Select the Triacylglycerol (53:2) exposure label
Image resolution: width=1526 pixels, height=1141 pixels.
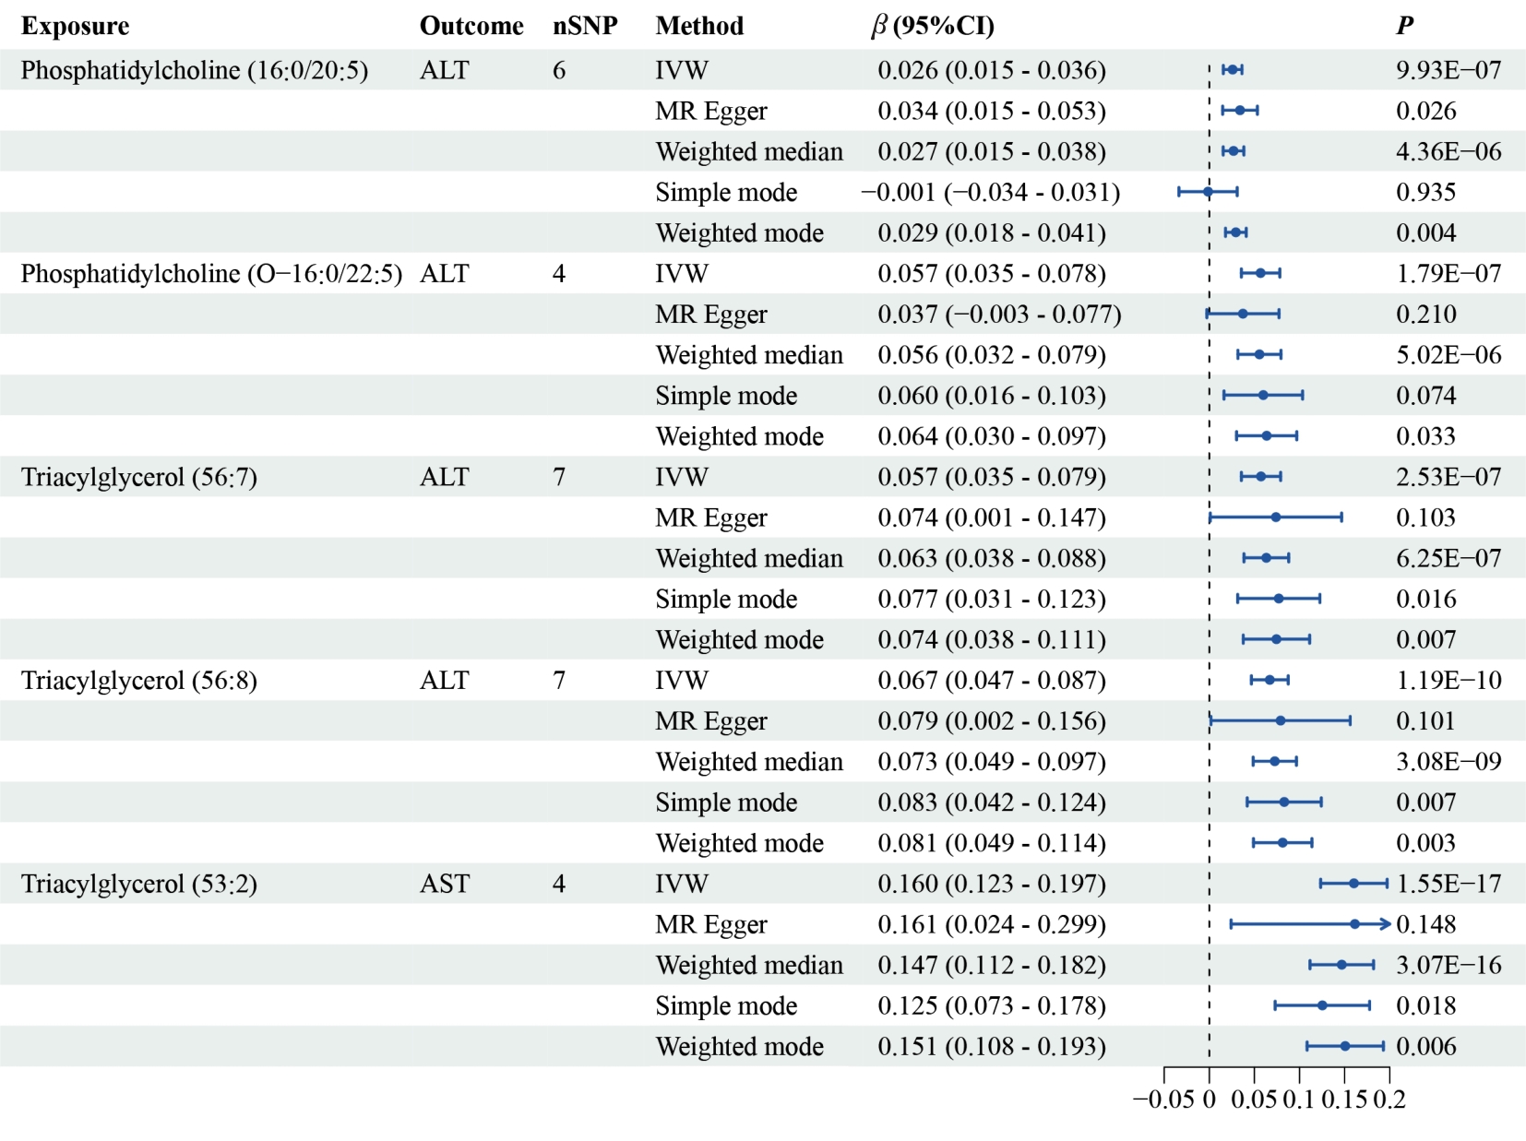(139, 884)
